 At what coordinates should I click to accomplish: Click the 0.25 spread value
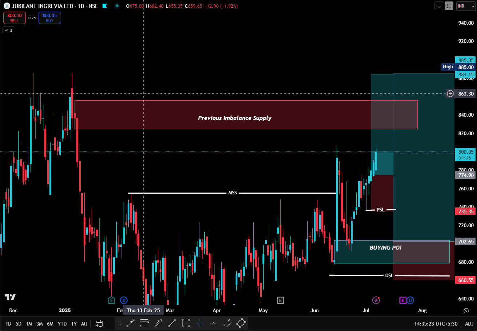pyautogui.click(x=32, y=18)
